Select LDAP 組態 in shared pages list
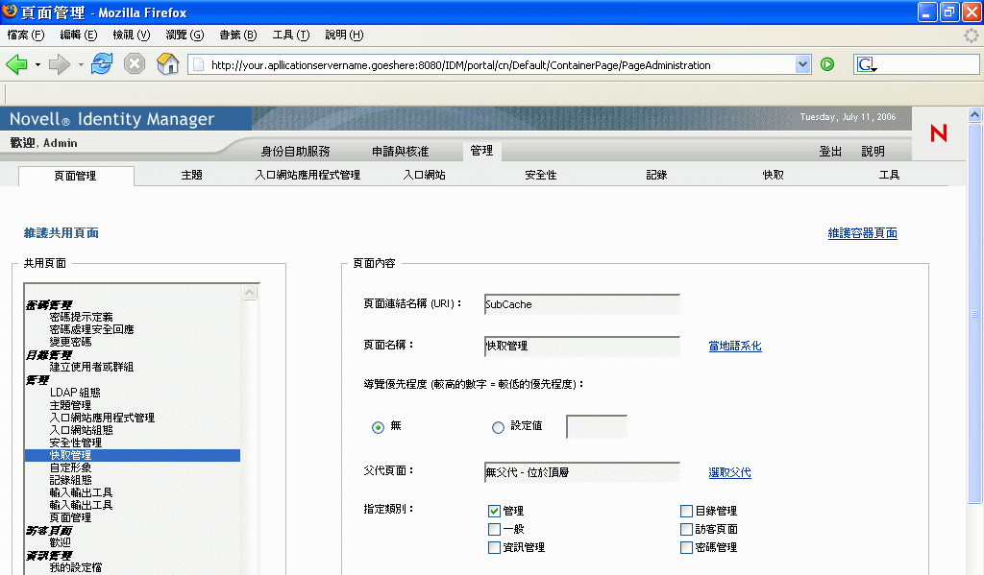Screen dimensions: 984x575 pyautogui.click(x=75, y=392)
